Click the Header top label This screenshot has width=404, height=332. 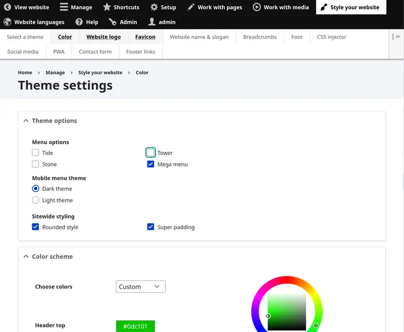pyautogui.click(x=50, y=326)
